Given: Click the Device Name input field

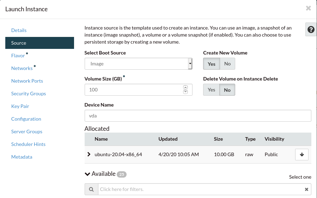Looking at the screenshot, I should pyautogui.click(x=197, y=116).
